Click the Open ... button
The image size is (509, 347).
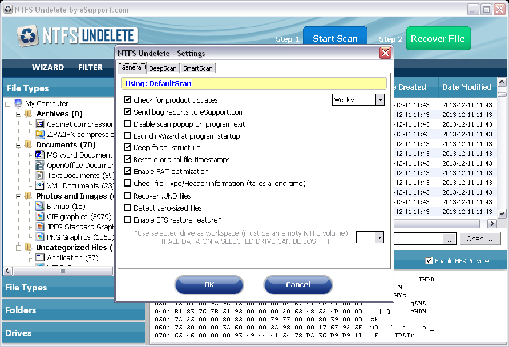pos(479,239)
